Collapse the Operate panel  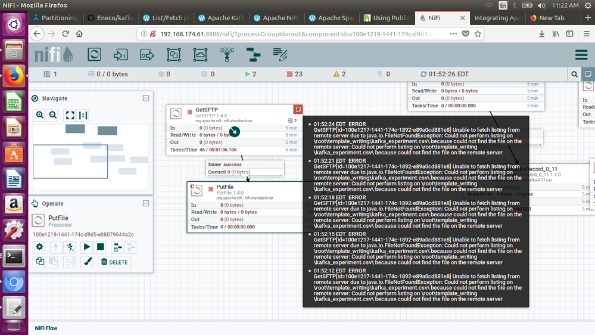point(146,203)
